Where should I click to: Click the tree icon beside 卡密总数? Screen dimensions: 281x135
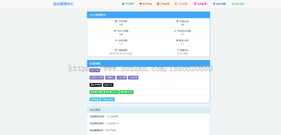tap(116, 40)
